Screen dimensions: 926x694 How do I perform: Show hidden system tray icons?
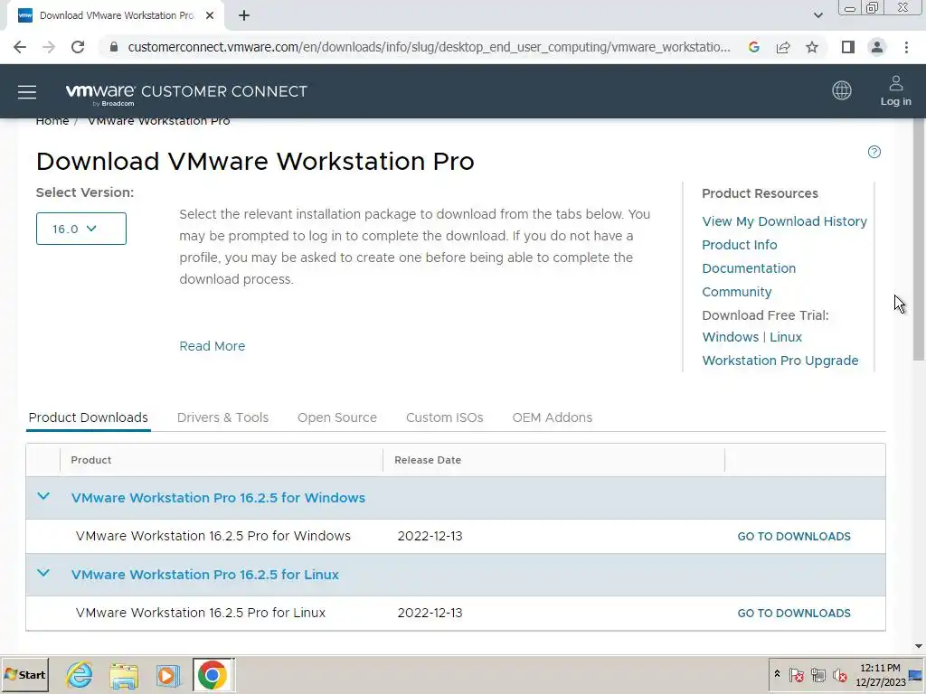(x=777, y=674)
